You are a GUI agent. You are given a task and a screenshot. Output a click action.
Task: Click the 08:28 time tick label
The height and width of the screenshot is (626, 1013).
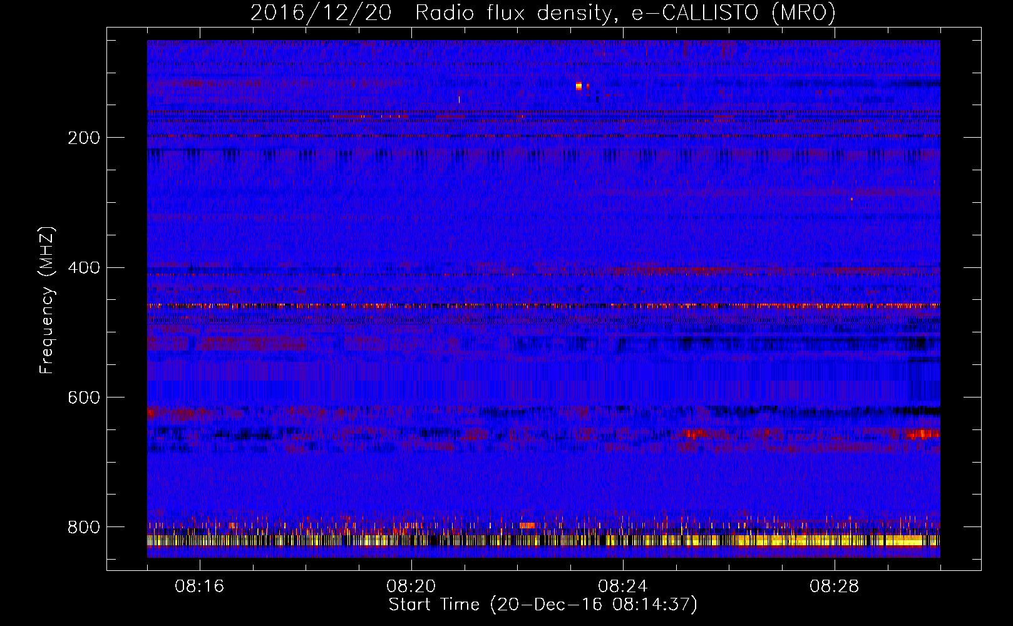pyautogui.click(x=835, y=587)
